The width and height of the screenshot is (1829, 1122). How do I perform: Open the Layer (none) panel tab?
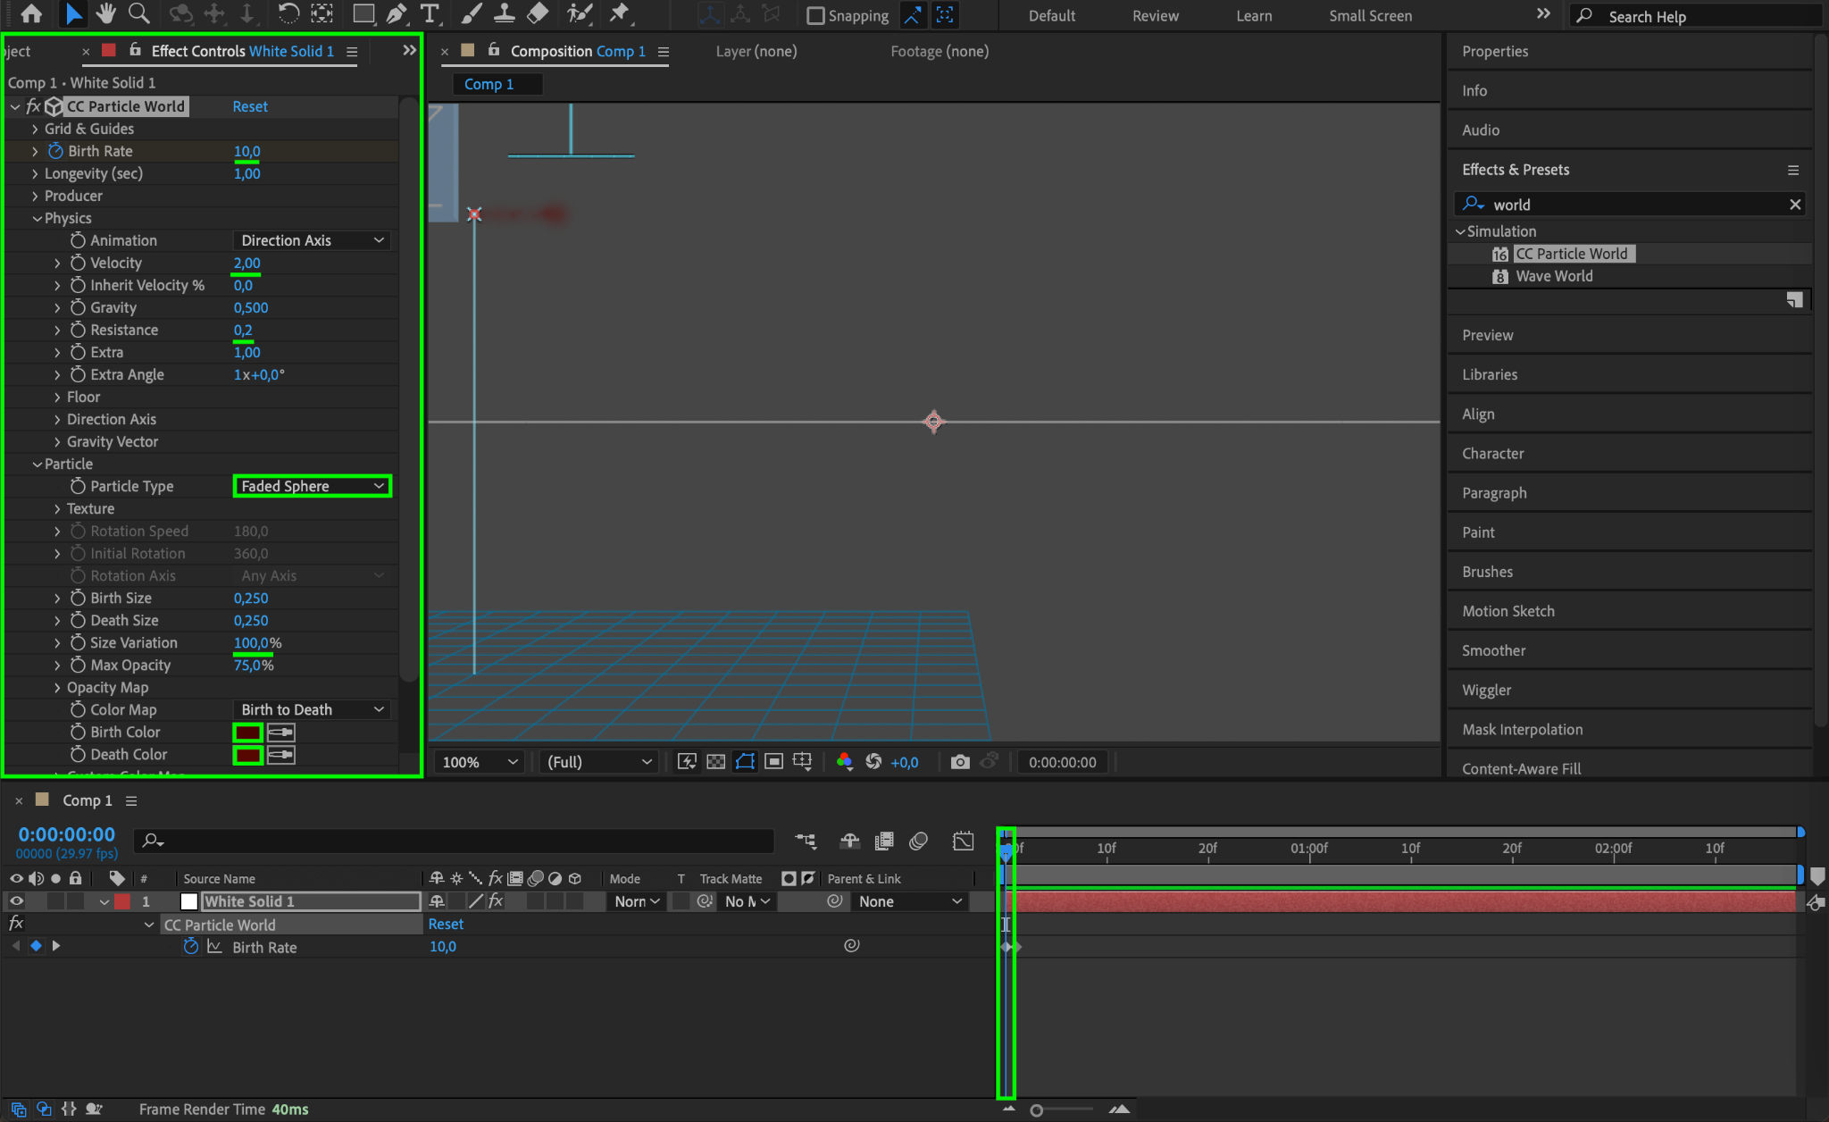[x=756, y=52]
